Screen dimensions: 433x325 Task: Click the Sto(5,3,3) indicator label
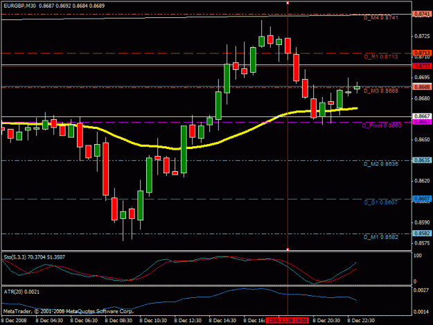(x=34, y=257)
